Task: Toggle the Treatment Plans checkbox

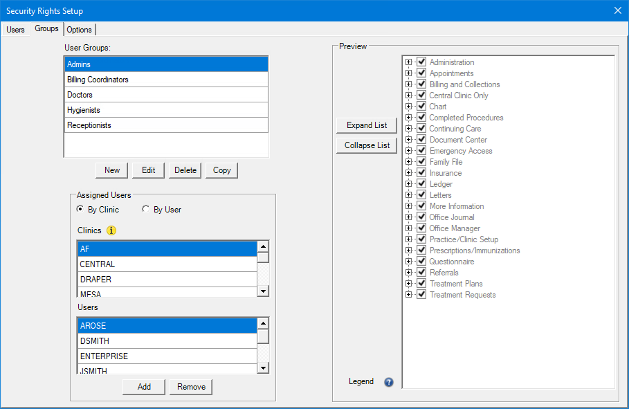Action: (x=421, y=284)
